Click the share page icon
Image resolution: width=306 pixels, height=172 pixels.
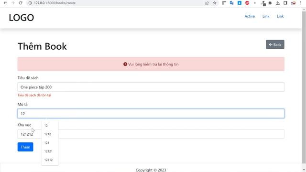tap(207, 3)
